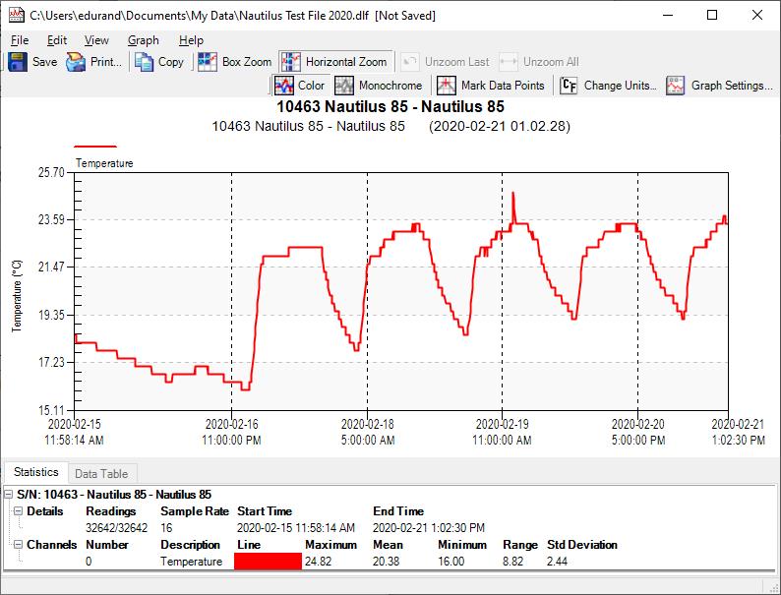Click the Change Units C/F icon

[569, 86]
